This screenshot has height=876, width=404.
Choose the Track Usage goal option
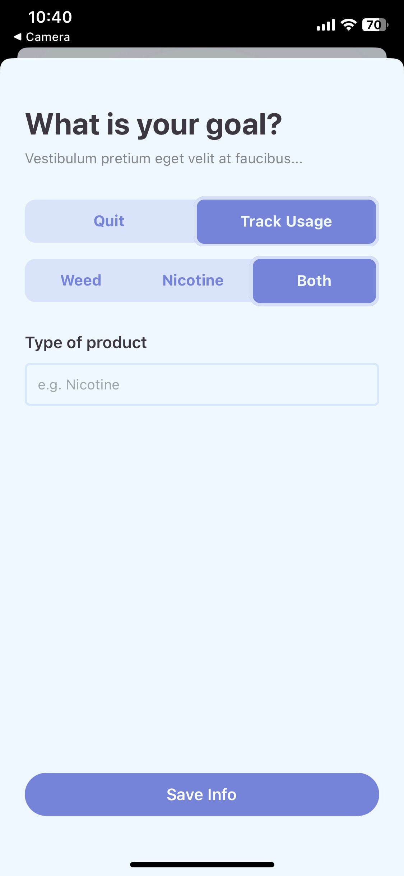pos(286,222)
